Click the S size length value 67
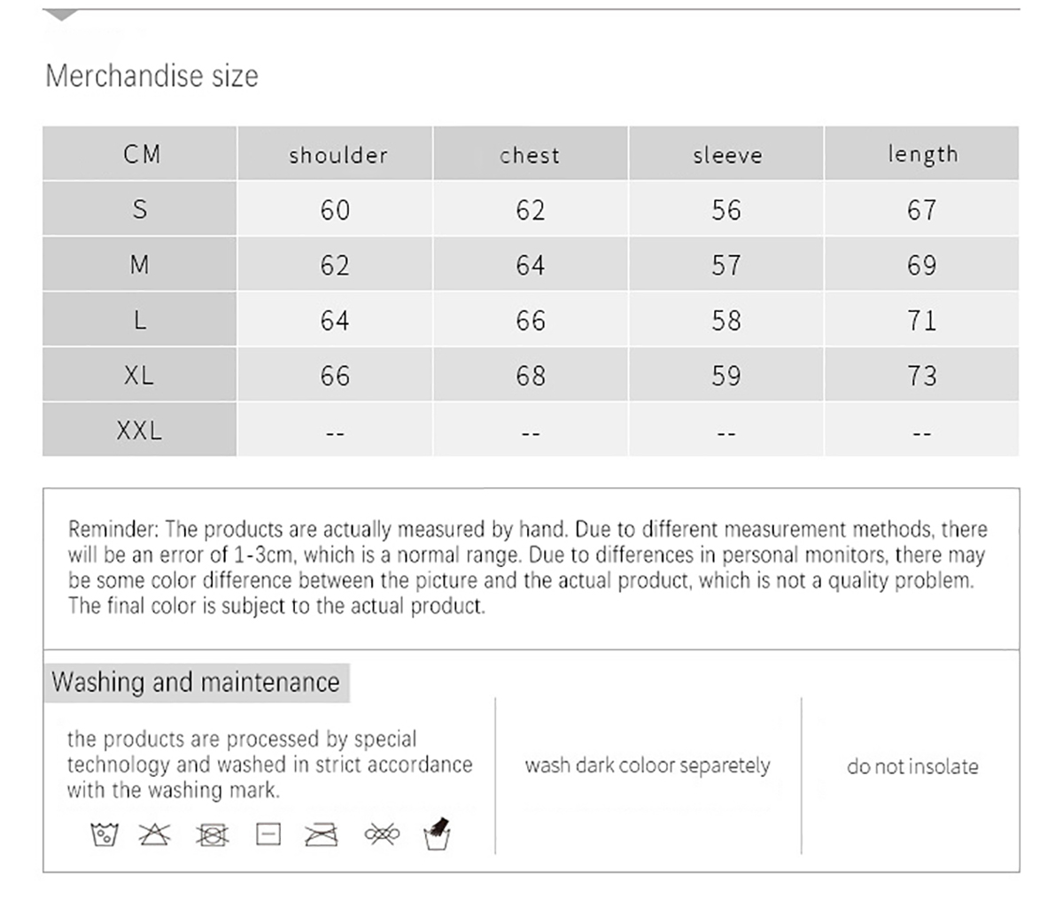Image resolution: width=1063 pixels, height=924 pixels. pyautogui.click(x=921, y=210)
